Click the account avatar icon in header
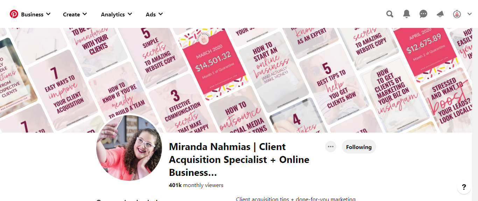 (457, 14)
